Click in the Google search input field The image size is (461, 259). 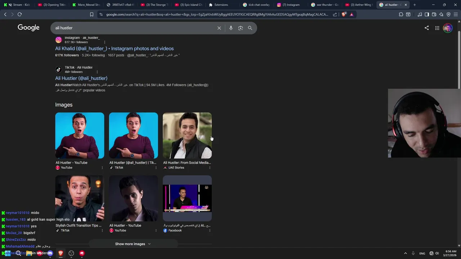tap(135, 28)
